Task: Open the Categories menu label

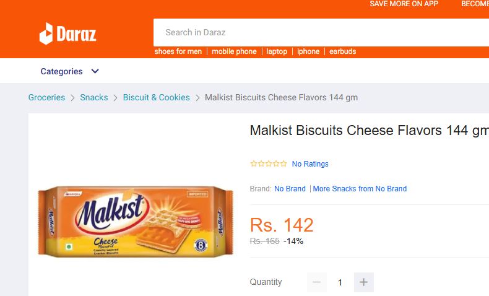Action: point(61,71)
